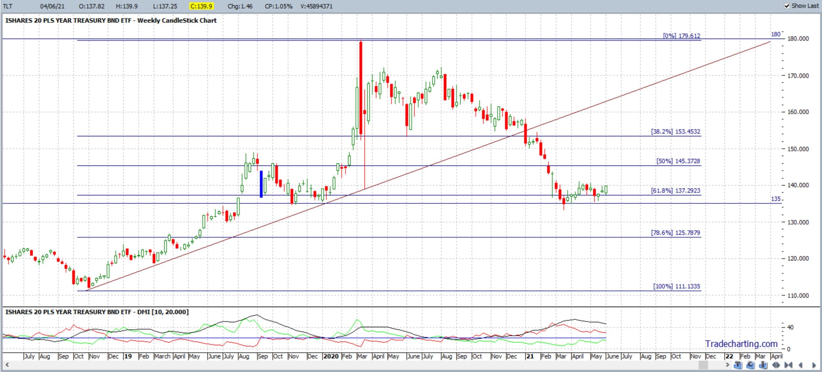Viewport: 822px width, 372px height.
Task: Click the 135 horizontal line label
Action: tap(776, 199)
